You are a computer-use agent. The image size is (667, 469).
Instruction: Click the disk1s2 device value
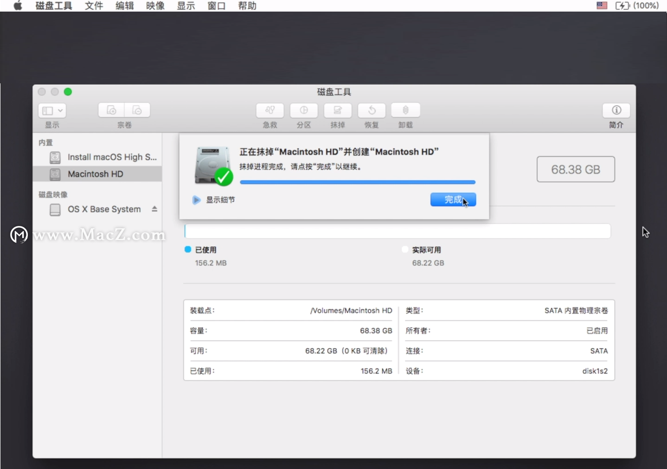[595, 371]
